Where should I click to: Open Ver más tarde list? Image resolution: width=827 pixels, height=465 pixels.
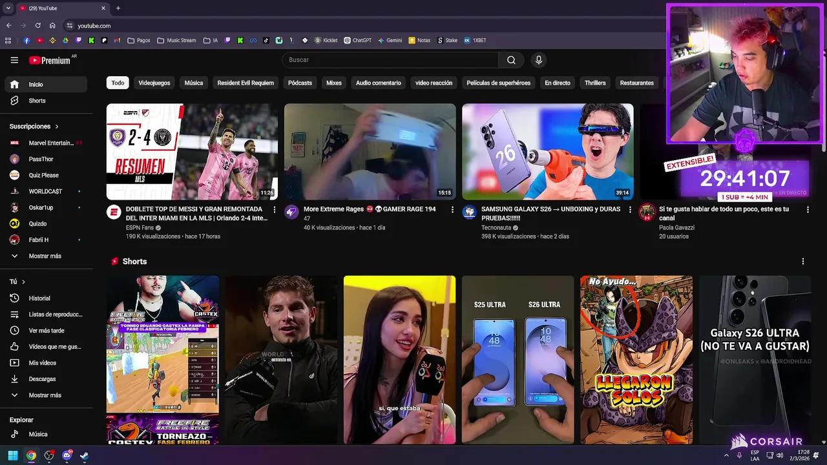(x=45, y=331)
